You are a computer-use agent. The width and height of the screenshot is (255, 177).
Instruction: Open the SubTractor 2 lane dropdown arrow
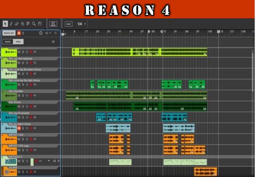[49, 161]
